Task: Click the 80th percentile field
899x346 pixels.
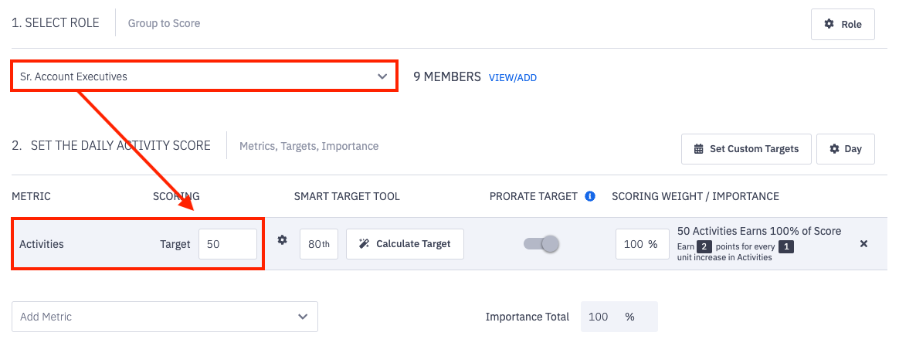Action: pyautogui.click(x=318, y=244)
